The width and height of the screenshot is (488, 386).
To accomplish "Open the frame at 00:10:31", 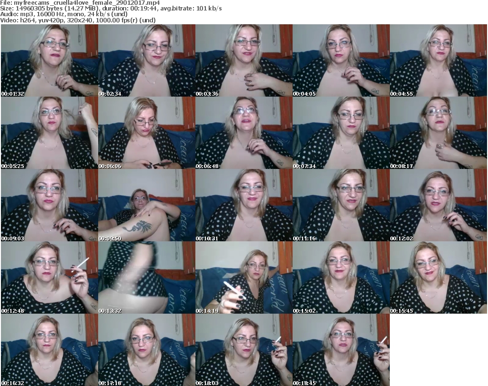I will coord(244,205).
